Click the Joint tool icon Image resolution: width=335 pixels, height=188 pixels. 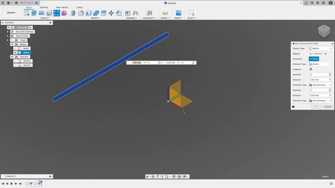(136, 13)
